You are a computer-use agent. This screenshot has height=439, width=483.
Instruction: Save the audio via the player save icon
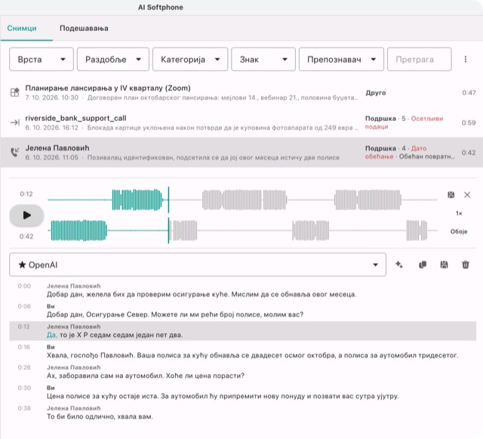point(451,195)
